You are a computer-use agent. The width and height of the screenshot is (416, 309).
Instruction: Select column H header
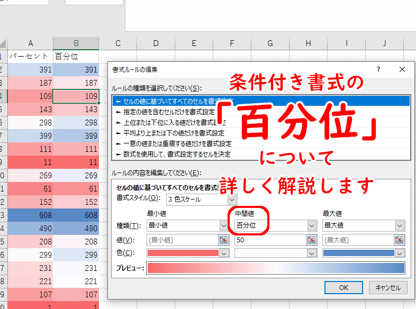pyautogui.click(x=308, y=43)
